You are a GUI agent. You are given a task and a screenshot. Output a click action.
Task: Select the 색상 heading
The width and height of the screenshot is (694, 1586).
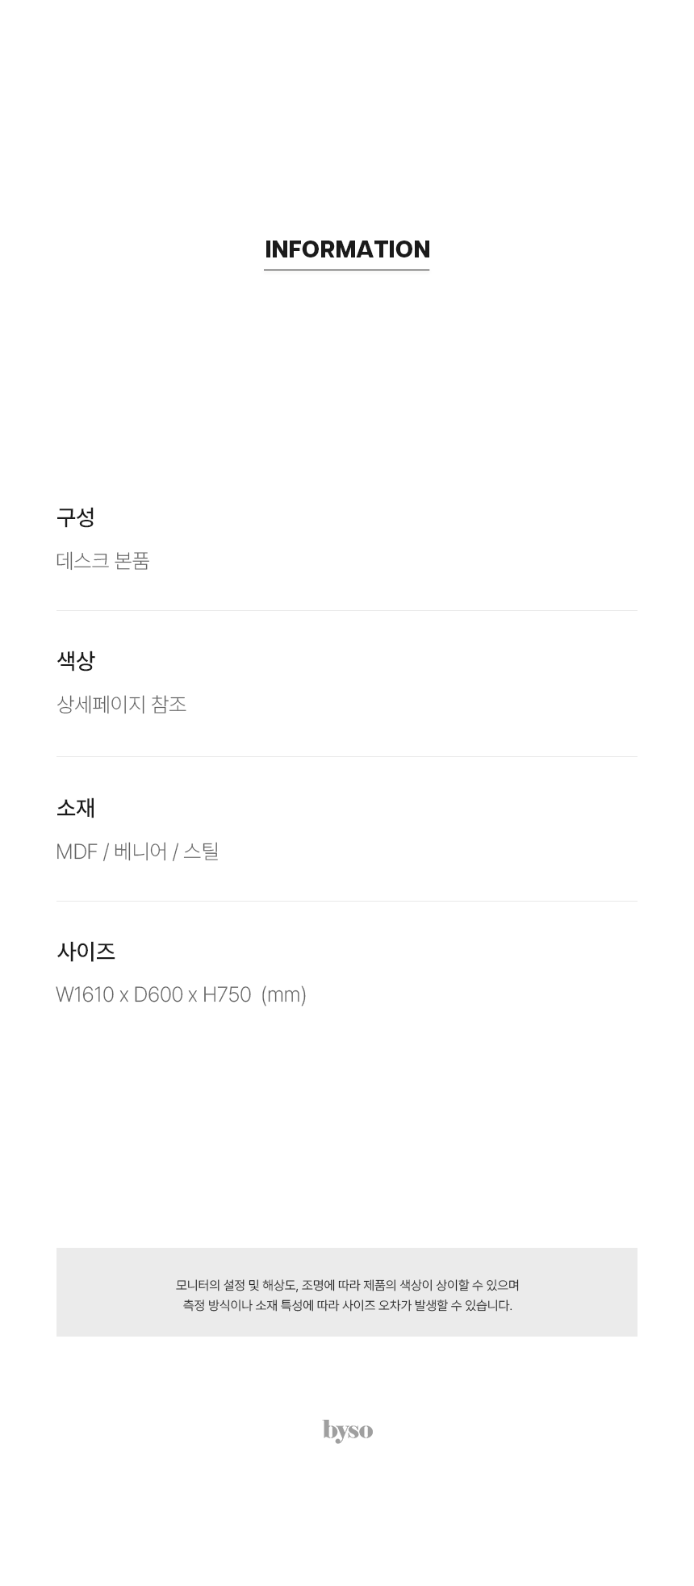tap(76, 661)
